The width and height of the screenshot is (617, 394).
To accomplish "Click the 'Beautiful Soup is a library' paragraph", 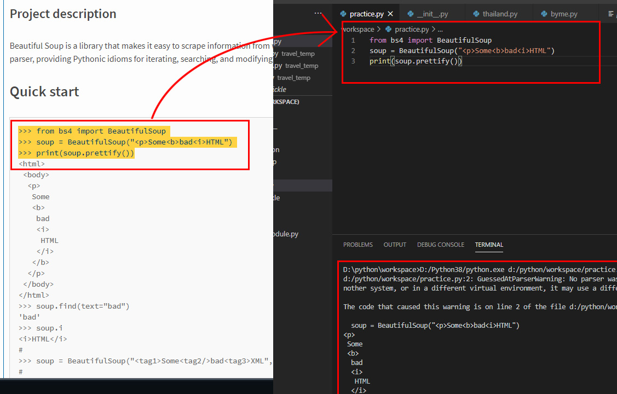I will pyautogui.click(x=141, y=53).
